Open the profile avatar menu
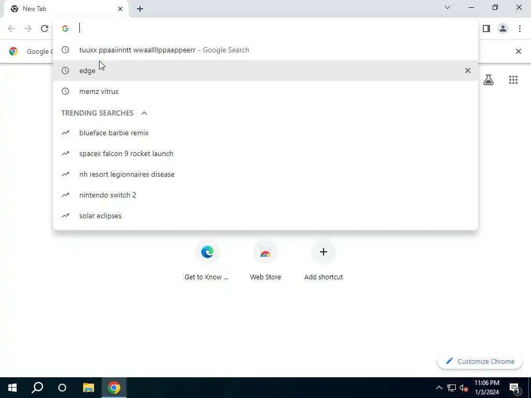Viewport: 531px width, 398px height. tap(503, 29)
